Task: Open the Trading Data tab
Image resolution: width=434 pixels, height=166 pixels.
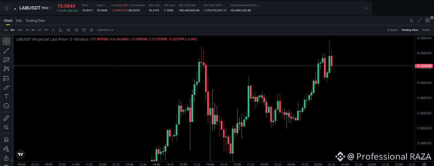Action: (35, 21)
